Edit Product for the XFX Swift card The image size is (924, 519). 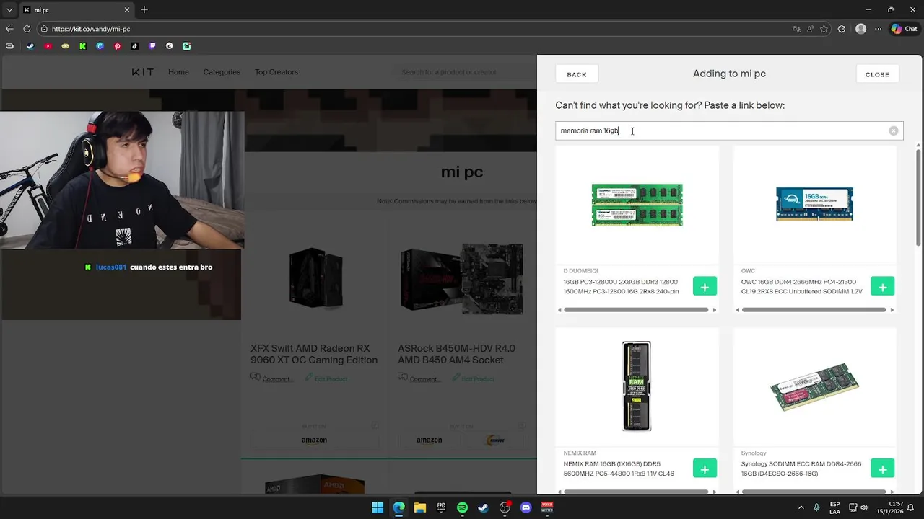coord(326,378)
